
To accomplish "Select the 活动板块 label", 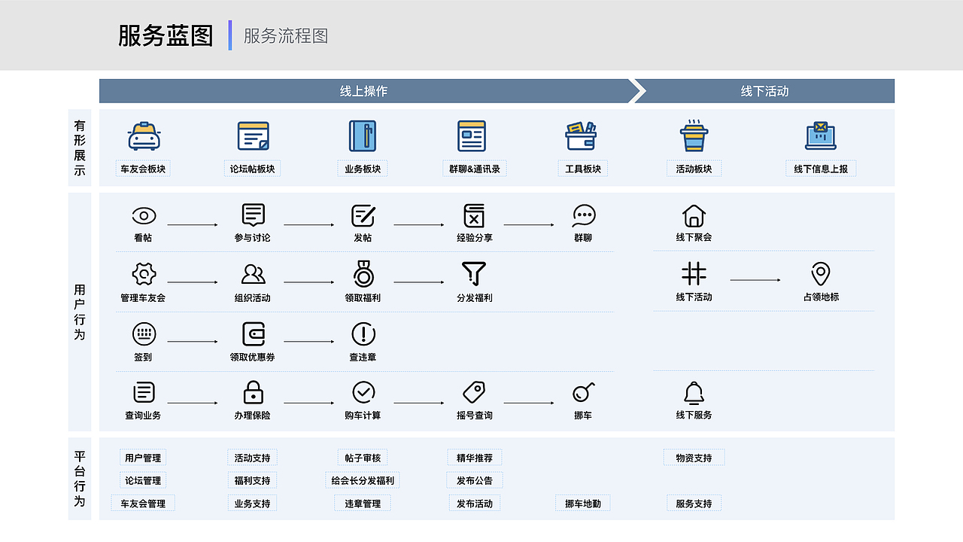I will point(694,169).
